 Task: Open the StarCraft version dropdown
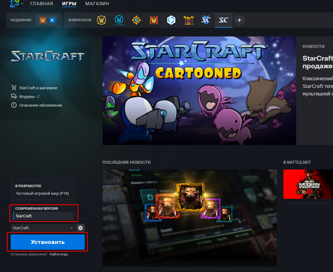click(43, 228)
